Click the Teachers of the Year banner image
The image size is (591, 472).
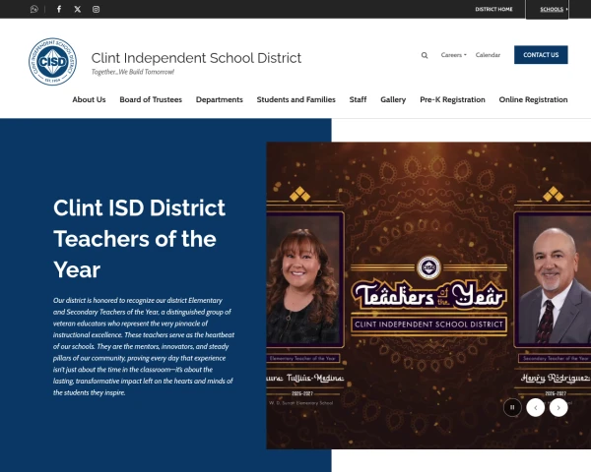[428, 295]
